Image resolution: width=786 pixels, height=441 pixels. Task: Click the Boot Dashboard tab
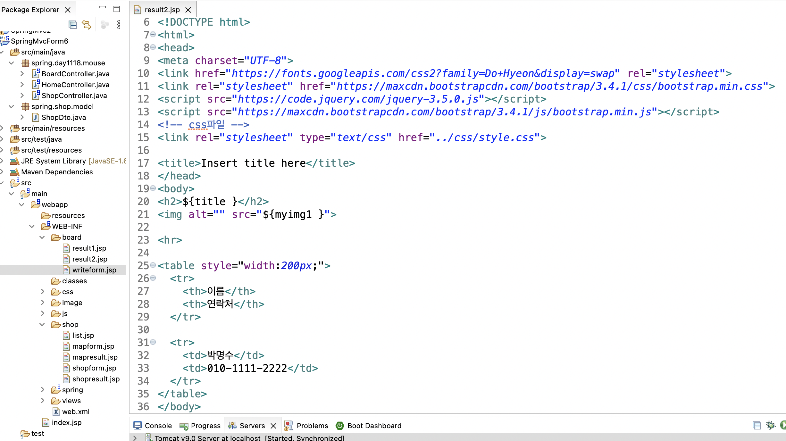(x=374, y=426)
